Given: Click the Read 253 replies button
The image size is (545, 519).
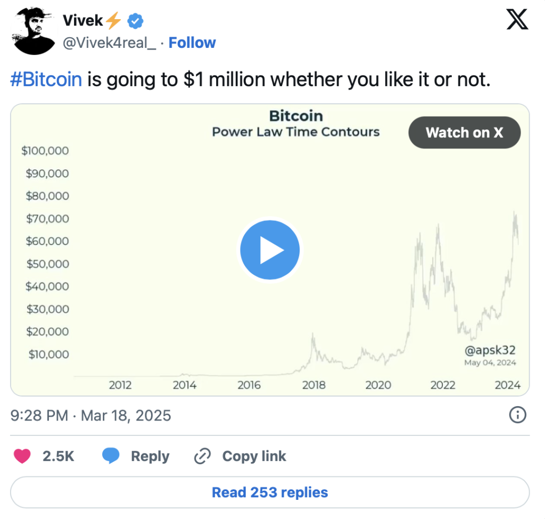Looking at the screenshot, I should click(270, 492).
